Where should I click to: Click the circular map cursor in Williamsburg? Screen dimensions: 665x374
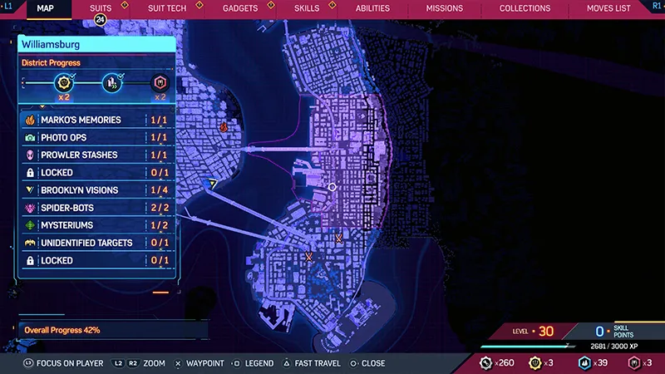332,187
